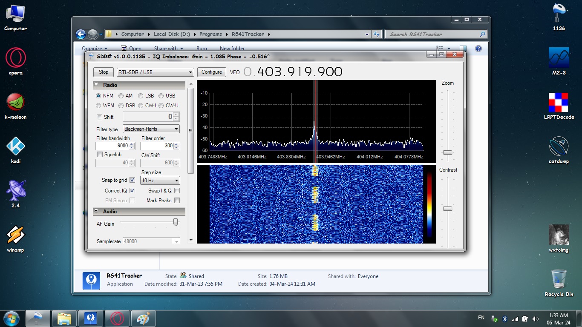Open the Organize dropdown menu in Explorer
This screenshot has height=327, width=582.
pyautogui.click(x=95, y=49)
